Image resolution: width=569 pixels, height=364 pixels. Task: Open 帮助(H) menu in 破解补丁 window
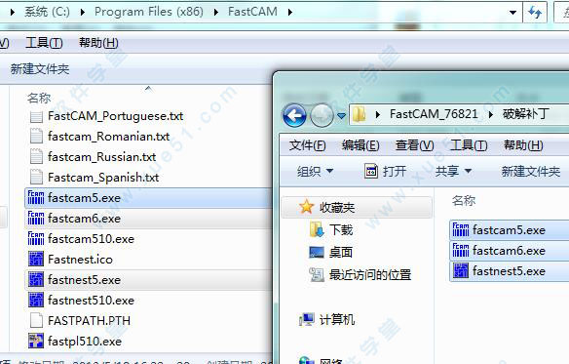click(523, 145)
